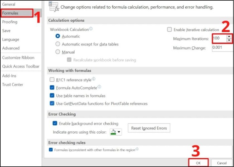Click the Reset Ignored Errors button
Screen dimensions: 234x167
149,128
